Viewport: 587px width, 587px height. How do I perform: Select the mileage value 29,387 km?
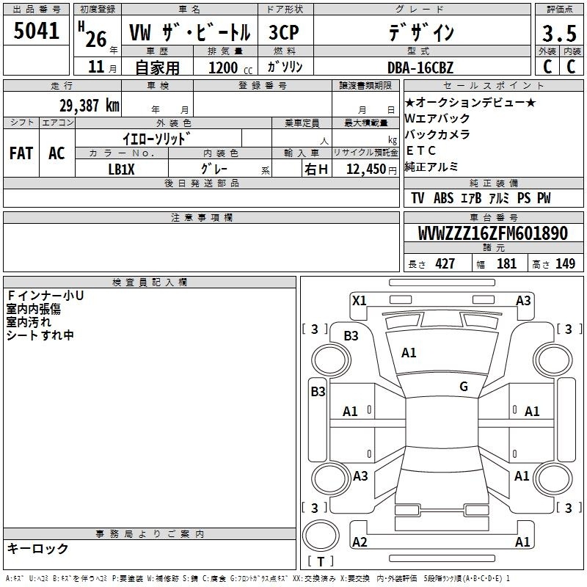coord(90,106)
